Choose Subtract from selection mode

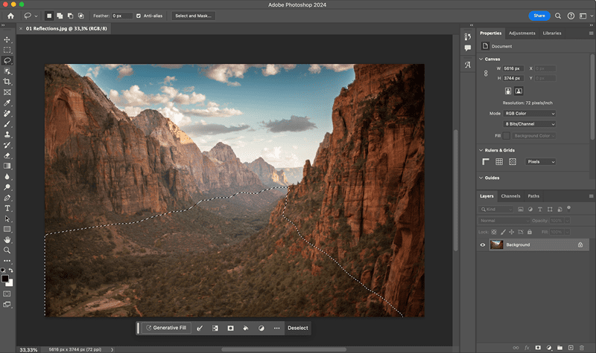click(70, 16)
